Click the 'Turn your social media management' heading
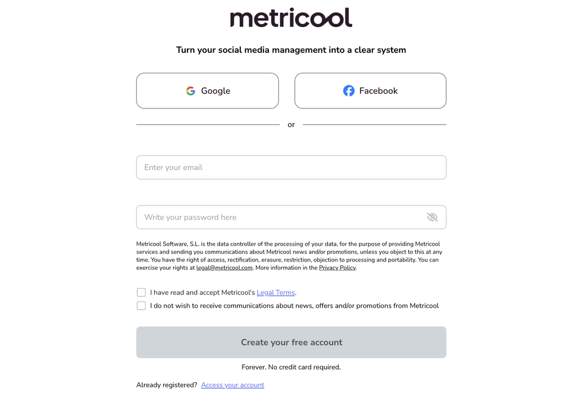This screenshot has height=396, width=584. (291, 50)
